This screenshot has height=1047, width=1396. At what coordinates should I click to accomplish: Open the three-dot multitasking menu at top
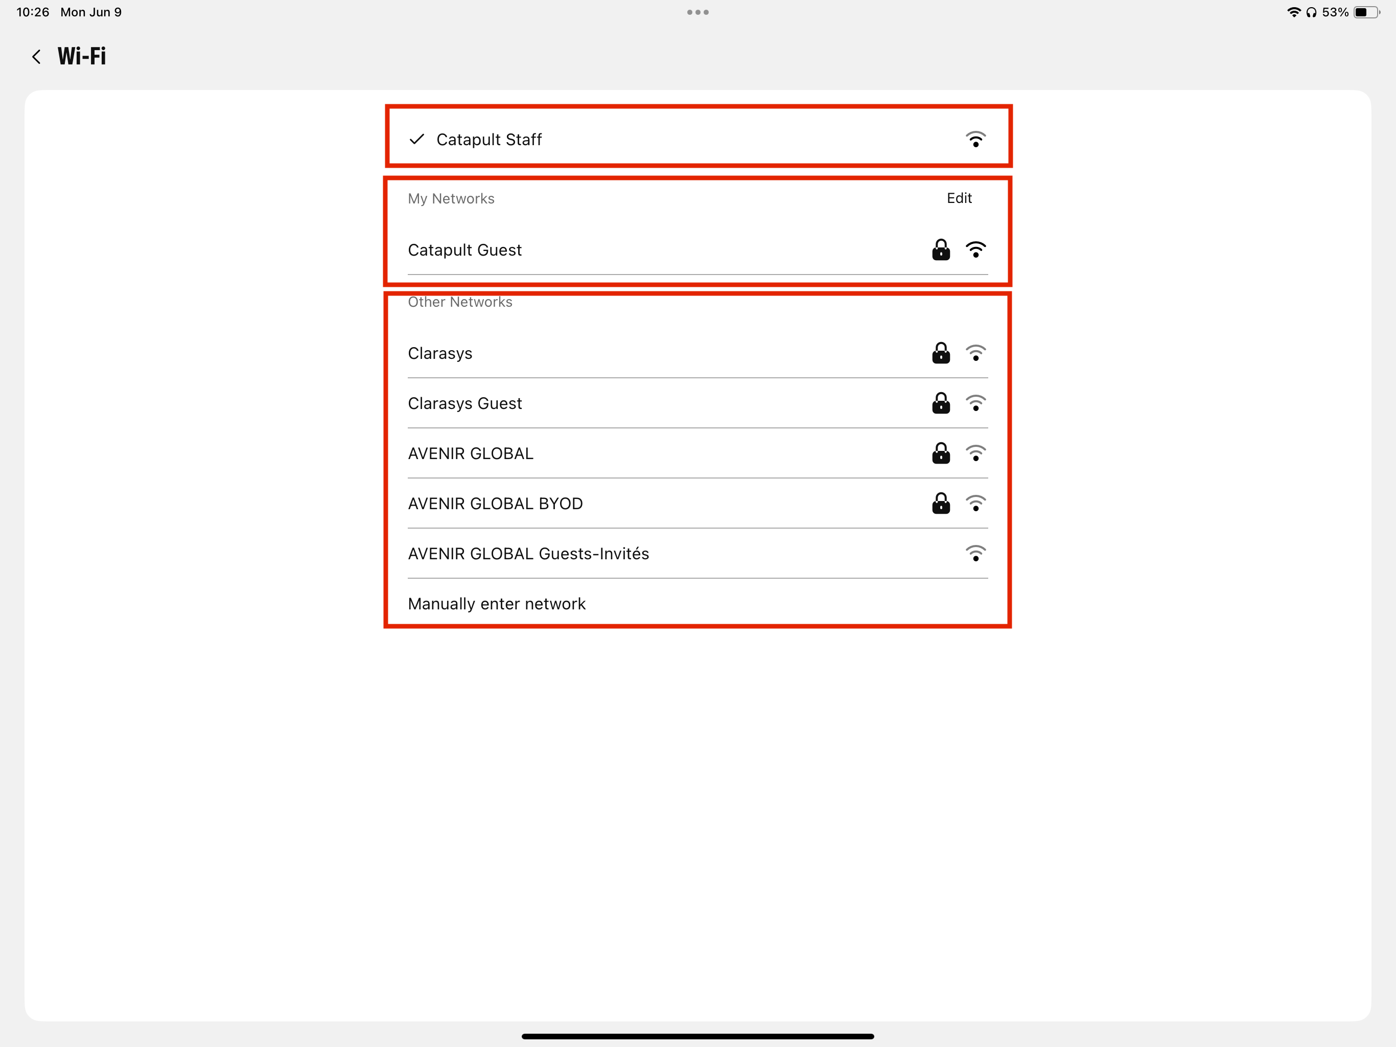pos(698,12)
